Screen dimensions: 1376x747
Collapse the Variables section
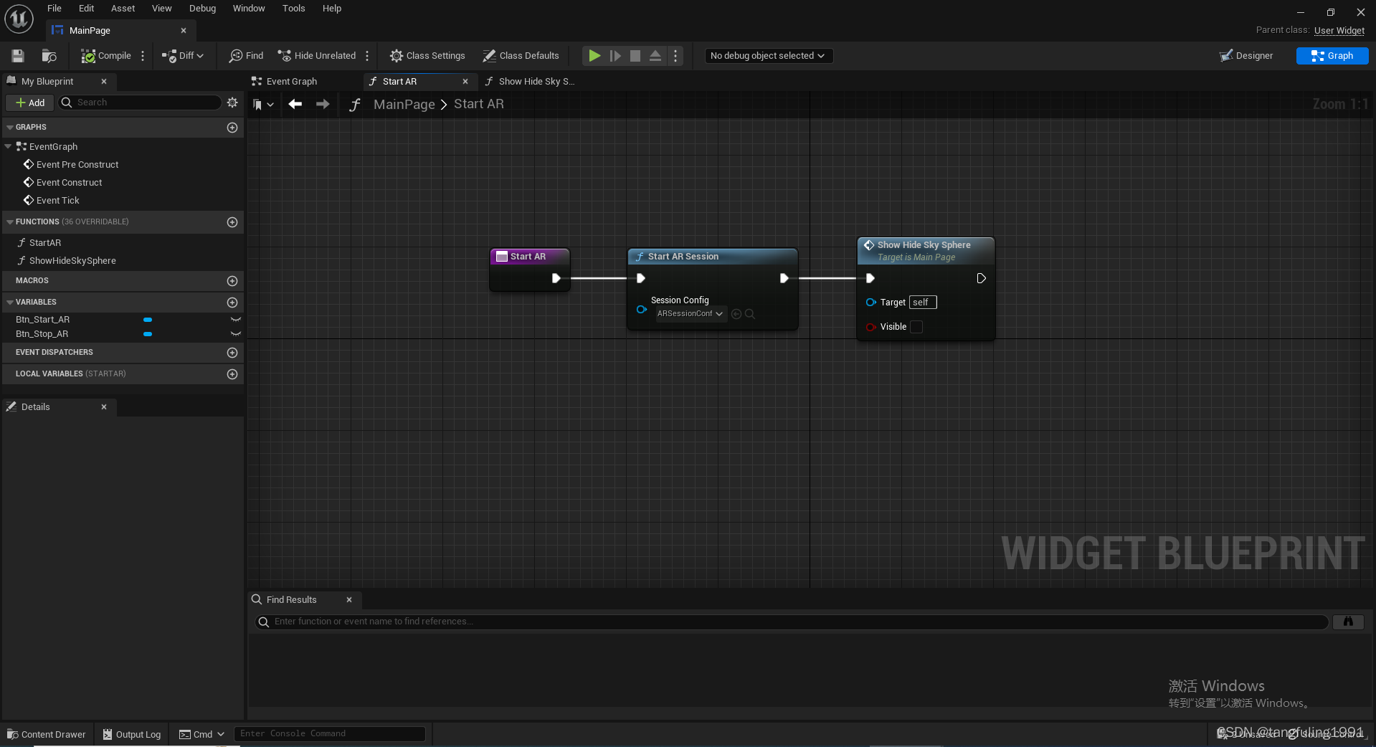(x=10, y=303)
